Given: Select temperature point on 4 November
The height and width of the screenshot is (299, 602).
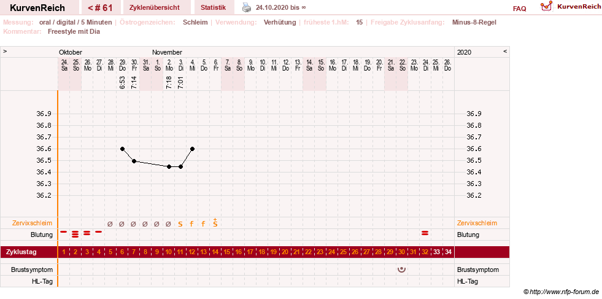Looking at the screenshot, I should (192, 149).
